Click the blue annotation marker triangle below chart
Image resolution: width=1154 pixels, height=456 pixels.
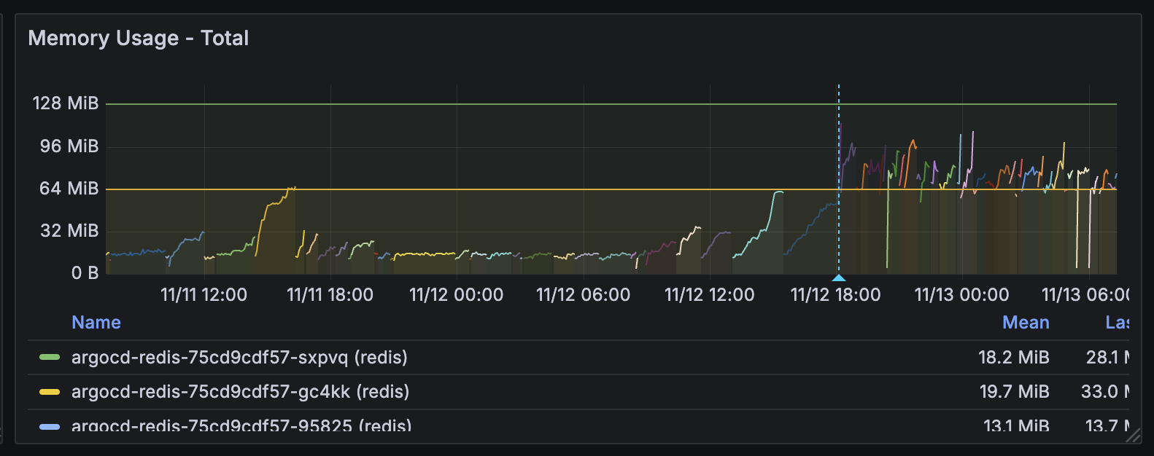click(839, 278)
